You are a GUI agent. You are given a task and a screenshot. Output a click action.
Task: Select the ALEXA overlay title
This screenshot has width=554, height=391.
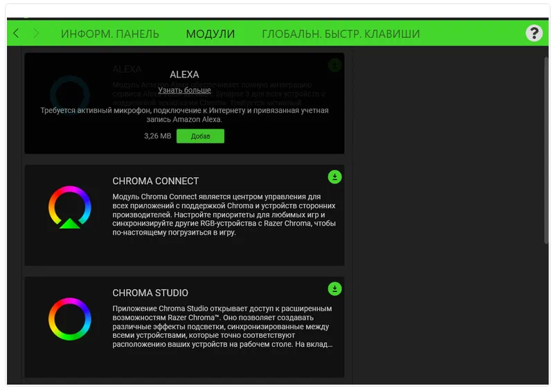[x=184, y=75]
